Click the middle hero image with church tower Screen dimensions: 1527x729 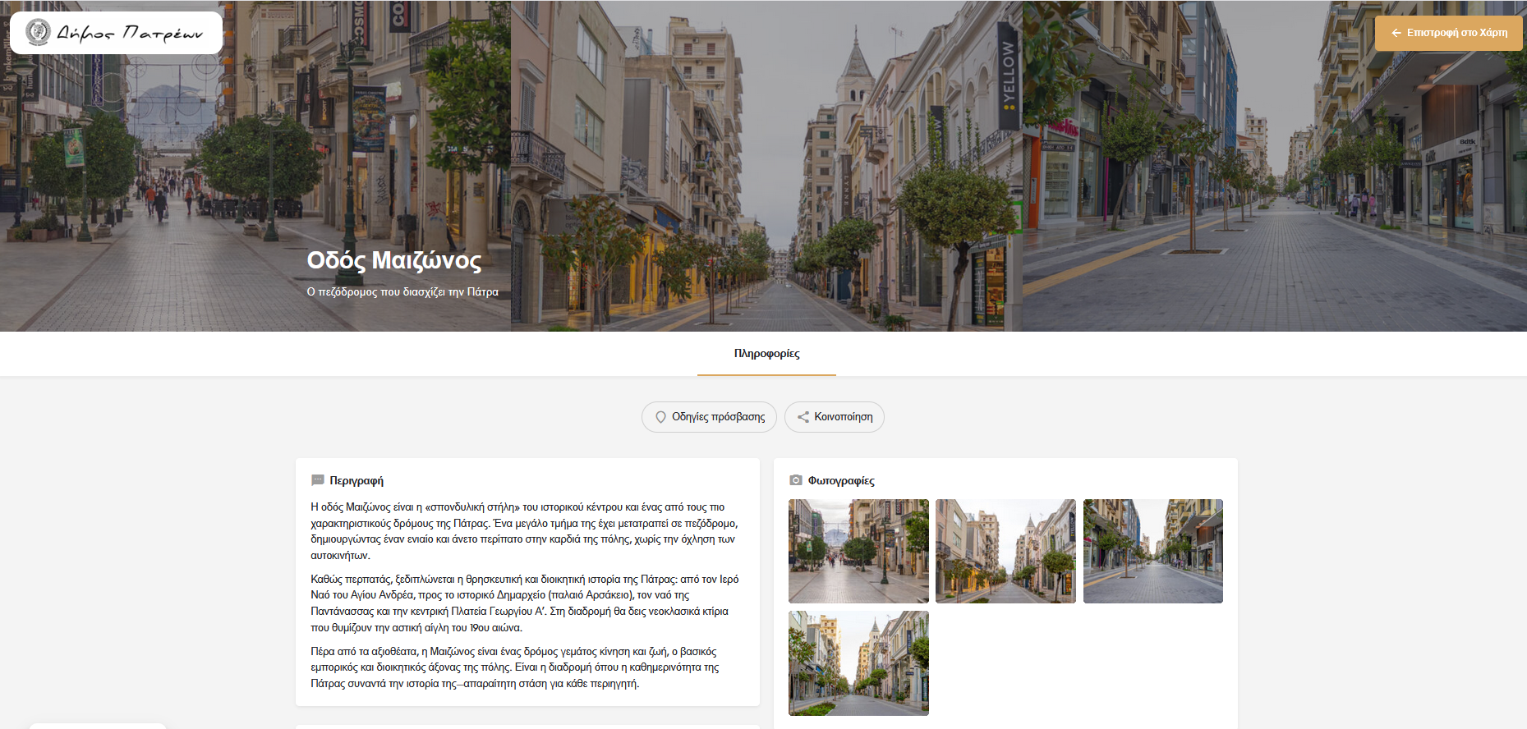(766, 164)
